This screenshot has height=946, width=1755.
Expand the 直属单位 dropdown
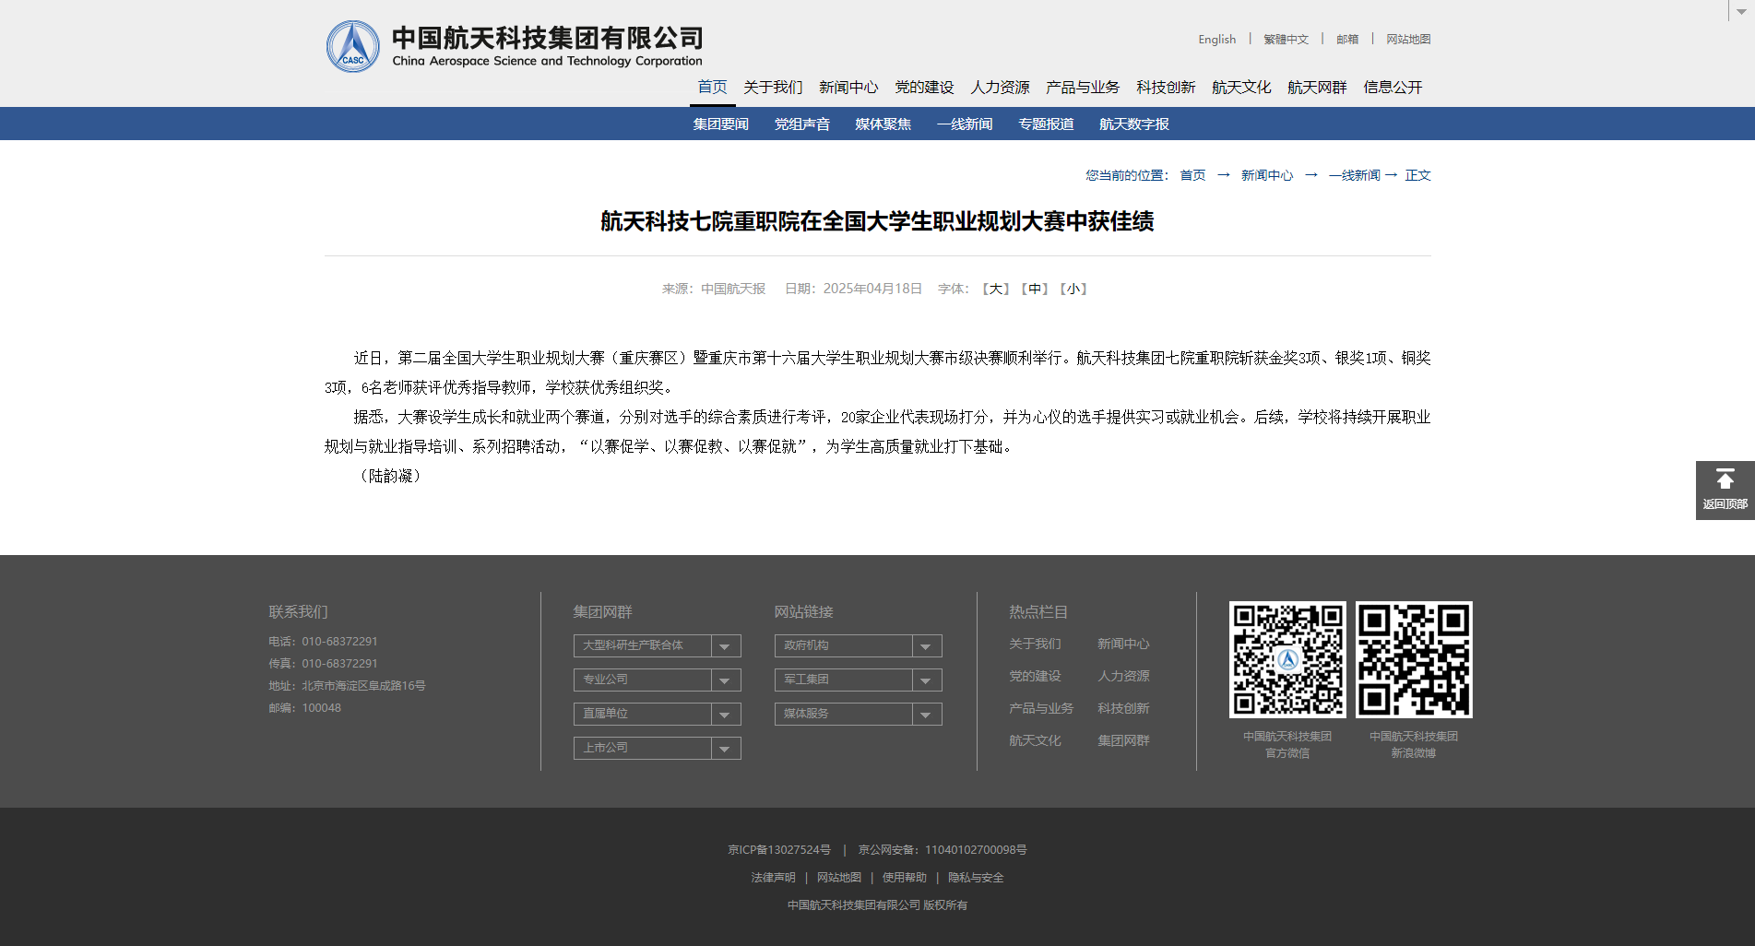click(x=657, y=714)
